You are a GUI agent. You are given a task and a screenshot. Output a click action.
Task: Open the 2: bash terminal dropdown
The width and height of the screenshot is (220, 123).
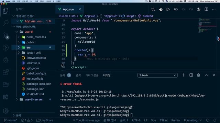157,75
